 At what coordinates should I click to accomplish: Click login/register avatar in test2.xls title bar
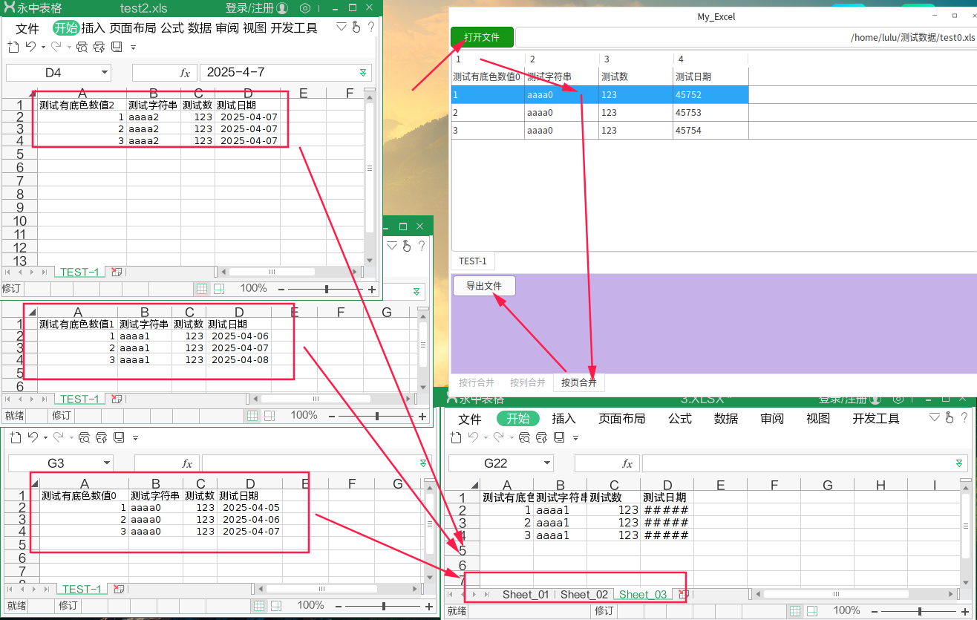click(282, 8)
